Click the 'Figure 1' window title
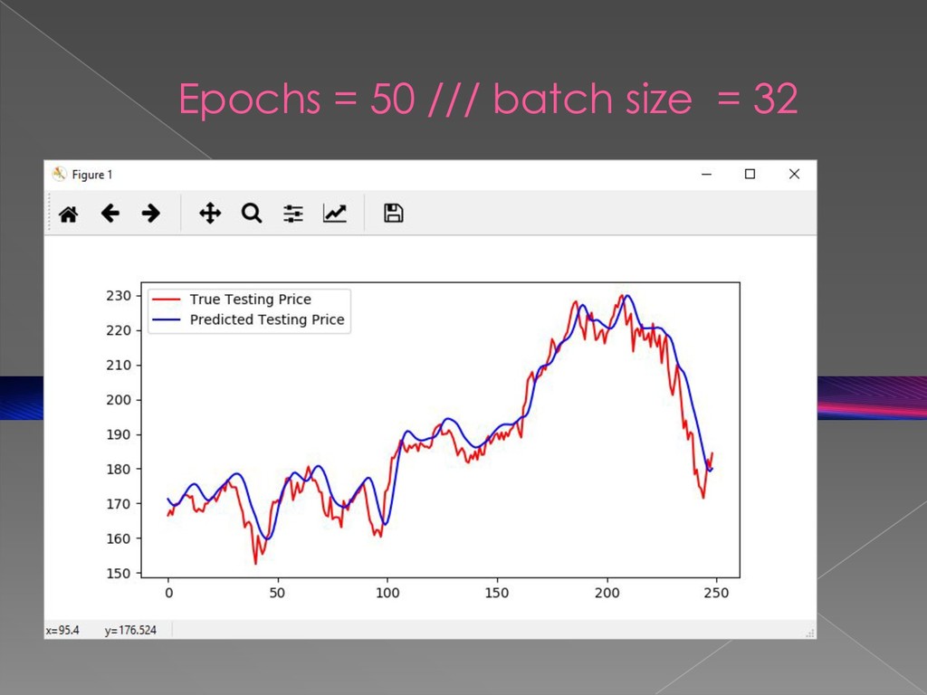Image resolution: width=927 pixels, height=695 pixels. click(x=92, y=175)
